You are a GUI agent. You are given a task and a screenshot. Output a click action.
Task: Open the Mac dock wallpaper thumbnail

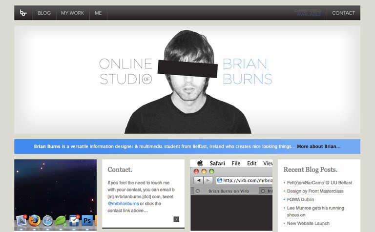click(x=56, y=195)
